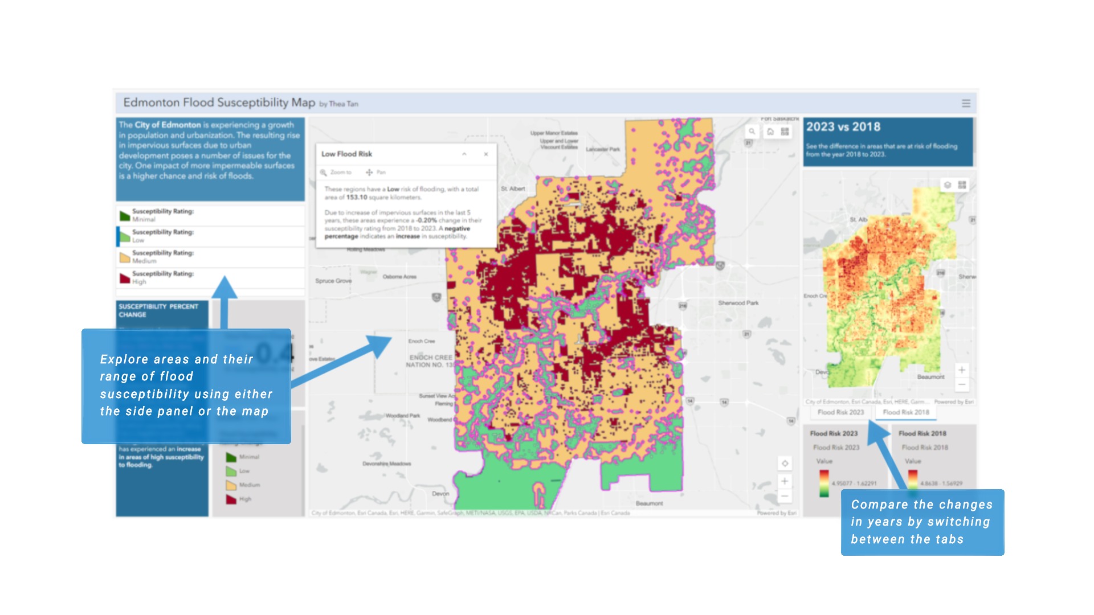Zoom in on the main map
The image size is (1094, 615).
pos(785,481)
